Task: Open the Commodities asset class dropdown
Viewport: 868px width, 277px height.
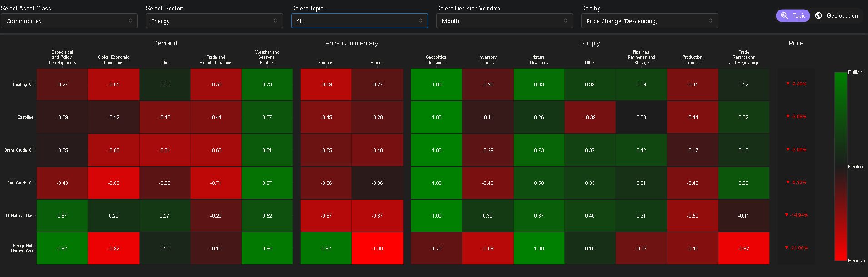Action: 69,21
